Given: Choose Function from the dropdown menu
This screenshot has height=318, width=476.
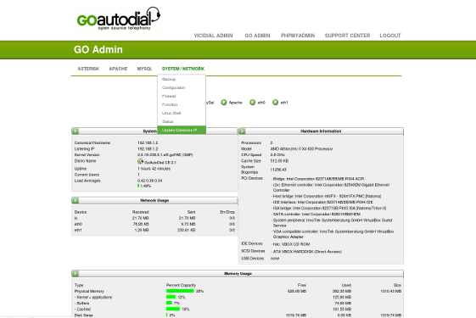Looking at the screenshot, I should coord(182,104).
